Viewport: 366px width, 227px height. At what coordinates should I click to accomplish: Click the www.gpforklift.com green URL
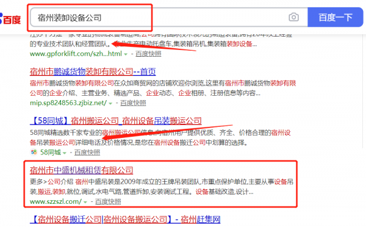click(76, 54)
